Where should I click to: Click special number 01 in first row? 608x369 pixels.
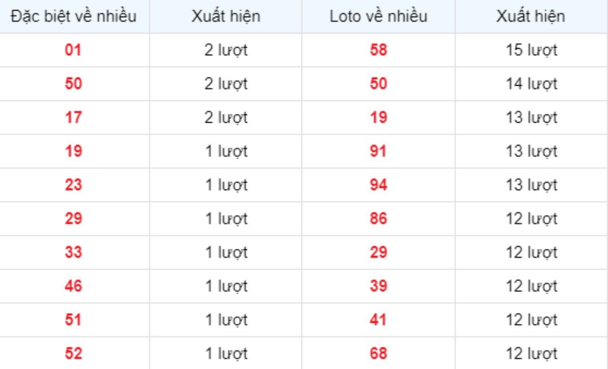[x=73, y=50]
